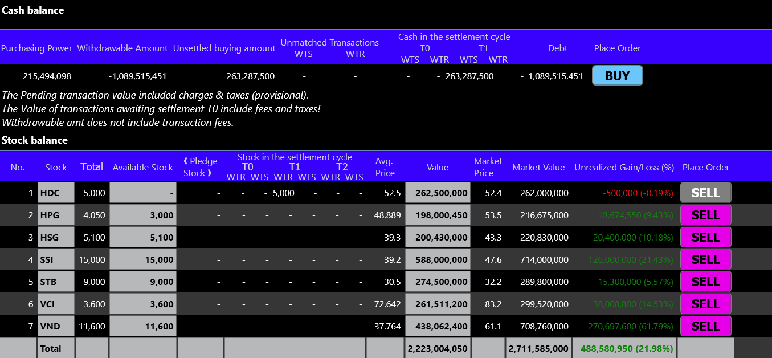Click the blue BUY button

(x=617, y=76)
